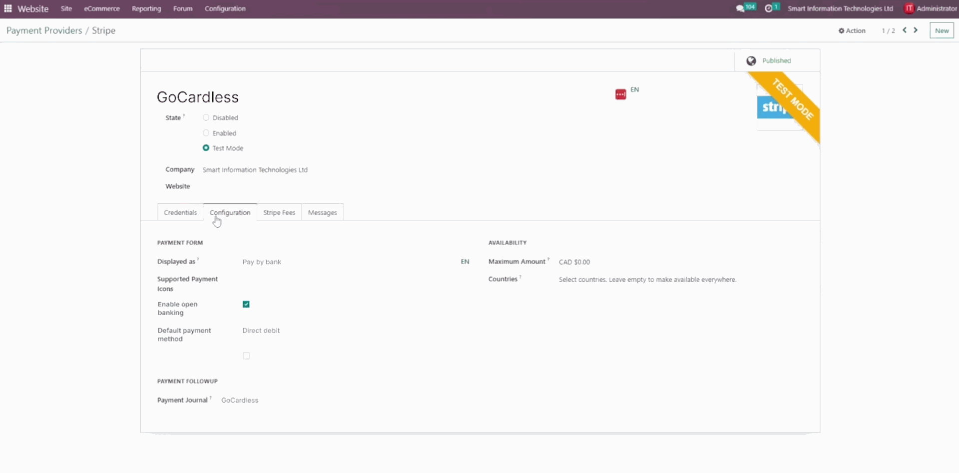Go back to Payment Providers breadcrumb

(x=44, y=30)
